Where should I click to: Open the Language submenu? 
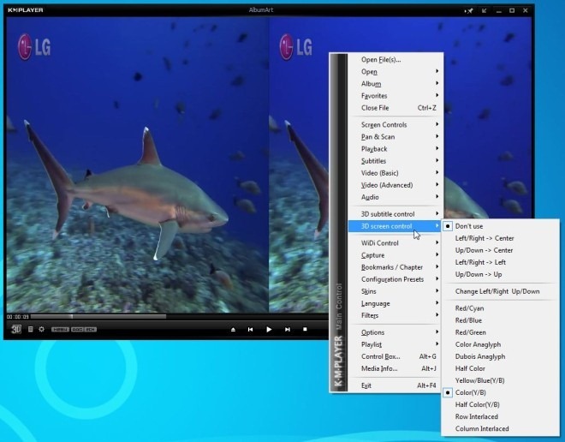coord(395,303)
